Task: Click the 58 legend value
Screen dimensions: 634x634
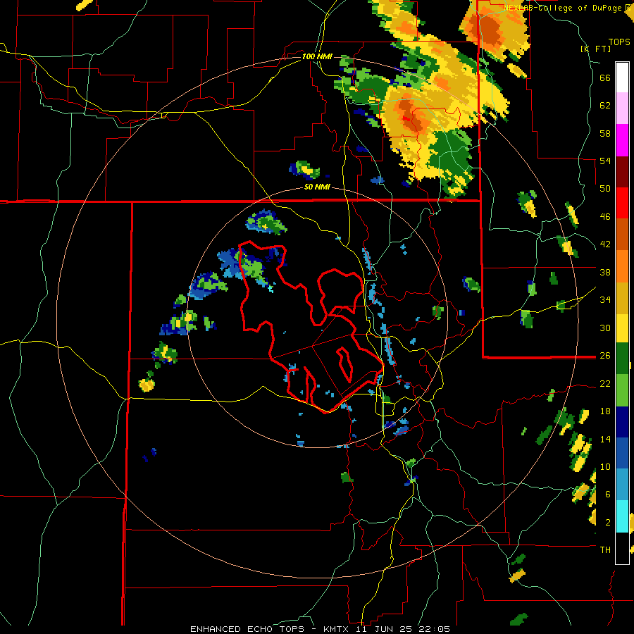Action: point(605,133)
